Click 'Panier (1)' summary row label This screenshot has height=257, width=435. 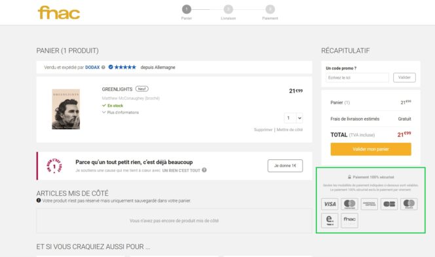340,102
